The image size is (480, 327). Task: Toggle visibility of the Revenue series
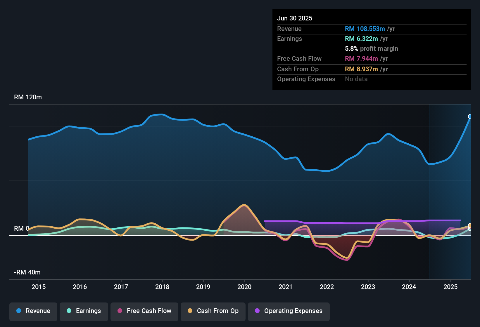(33, 311)
